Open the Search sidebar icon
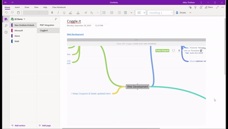Screen dimensions: 228x129 coord(6,26)
